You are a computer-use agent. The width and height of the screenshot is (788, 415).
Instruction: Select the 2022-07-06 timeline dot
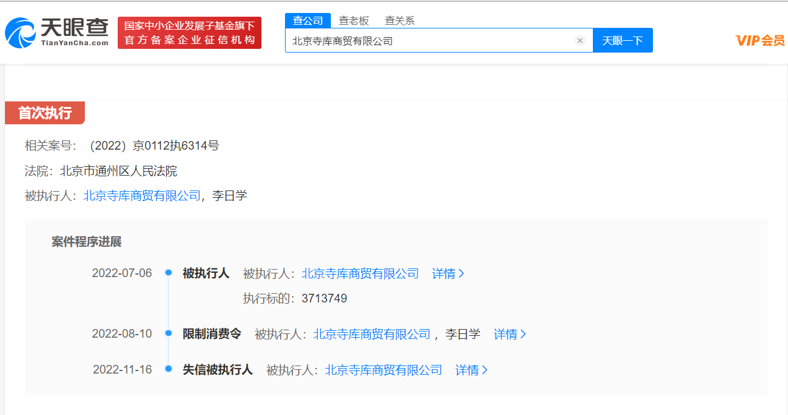click(x=168, y=272)
